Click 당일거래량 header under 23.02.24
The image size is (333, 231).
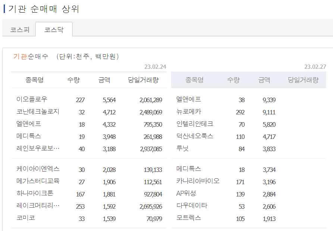143,80
